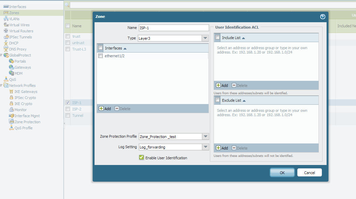Open the Type dropdown arrow

point(205,38)
